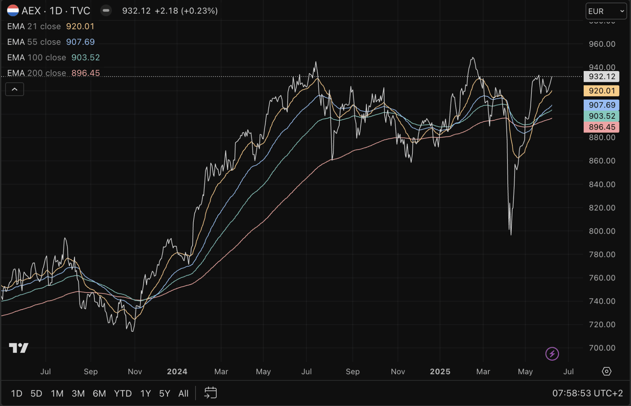Viewport: 631px width, 406px height.
Task: Select the 5D time range
Action: tap(36, 394)
